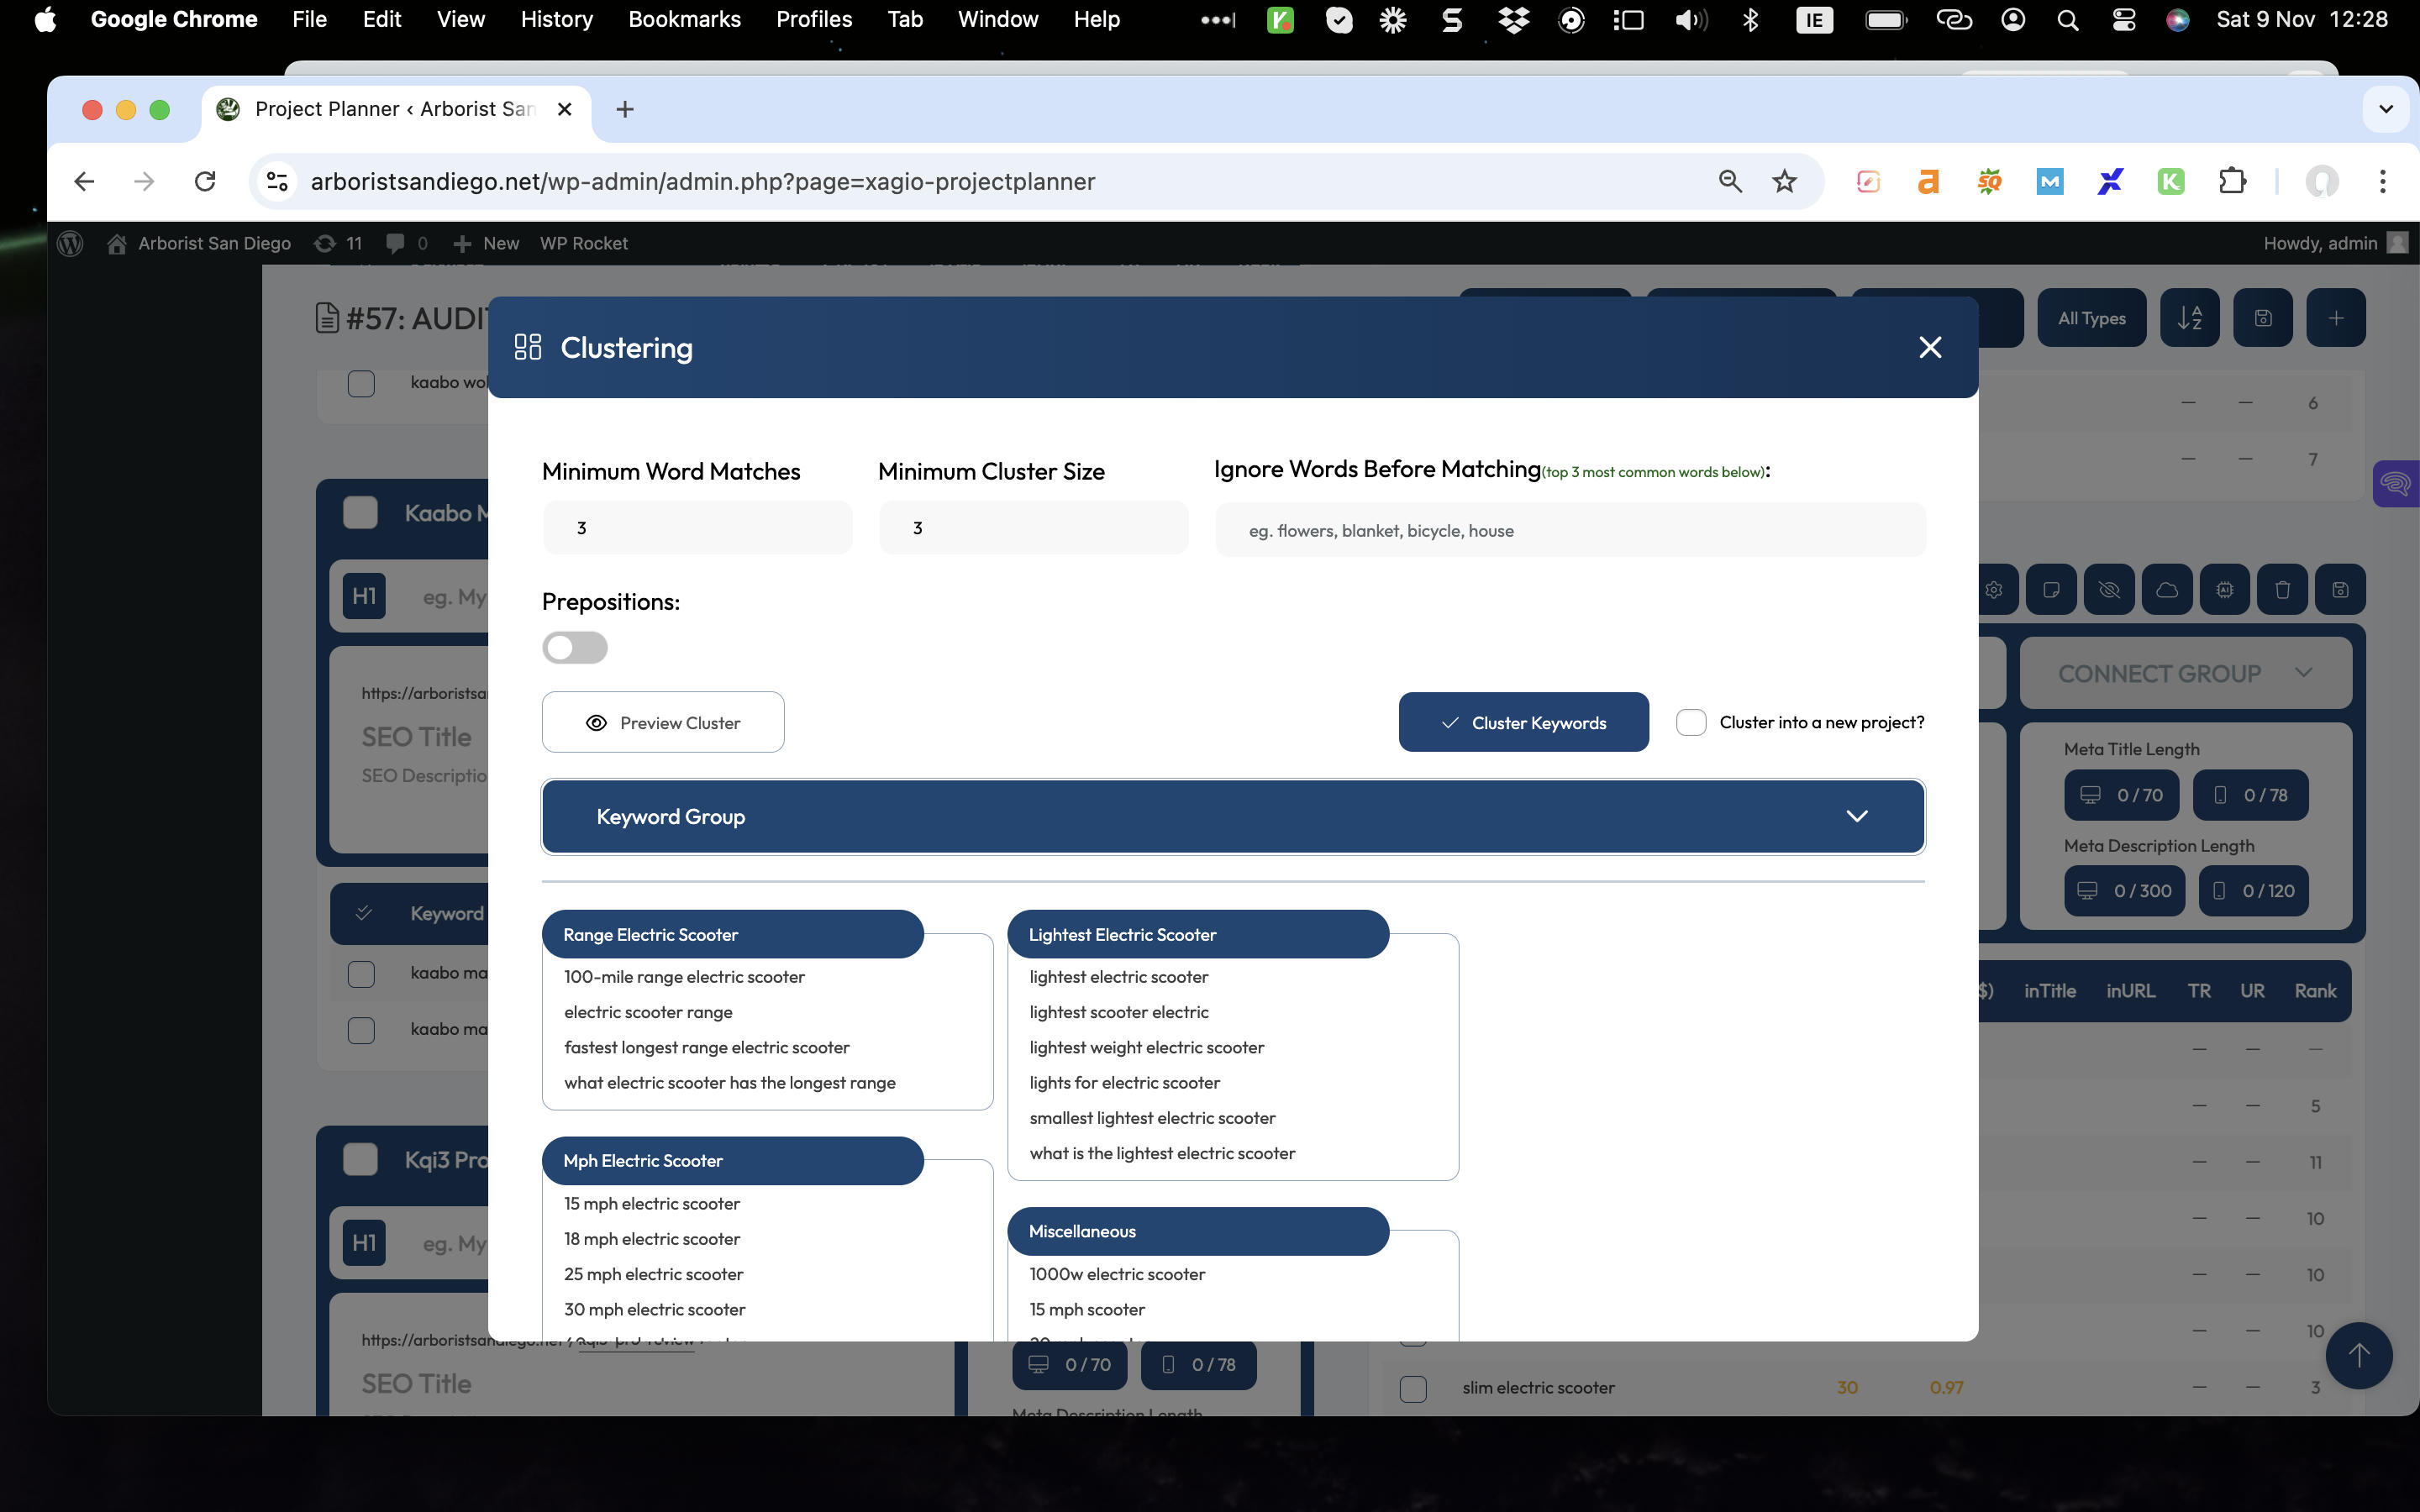Check the first kaabo ma keyword checkbox
The image size is (2420, 1512).
tap(361, 973)
